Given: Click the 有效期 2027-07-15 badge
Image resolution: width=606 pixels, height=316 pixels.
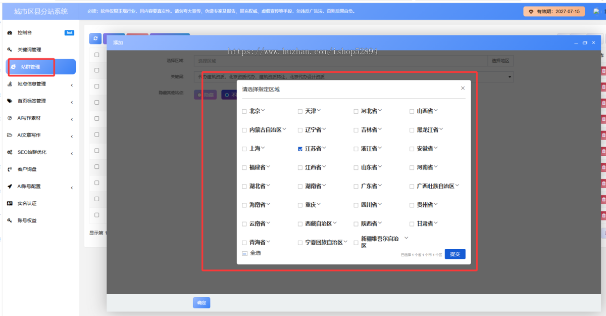Looking at the screenshot, I should coord(554,11).
